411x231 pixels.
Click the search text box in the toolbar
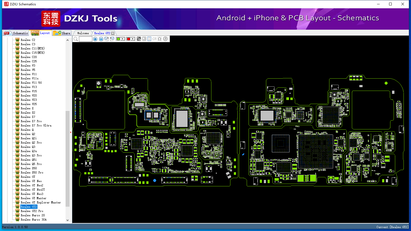[86, 39]
